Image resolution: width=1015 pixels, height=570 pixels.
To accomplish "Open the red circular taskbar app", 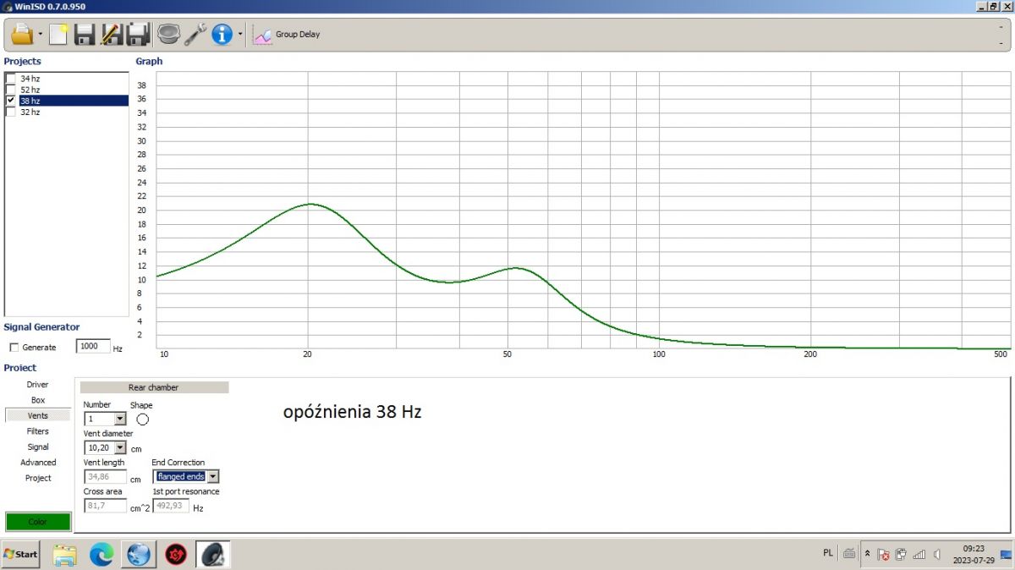I will point(176,555).
